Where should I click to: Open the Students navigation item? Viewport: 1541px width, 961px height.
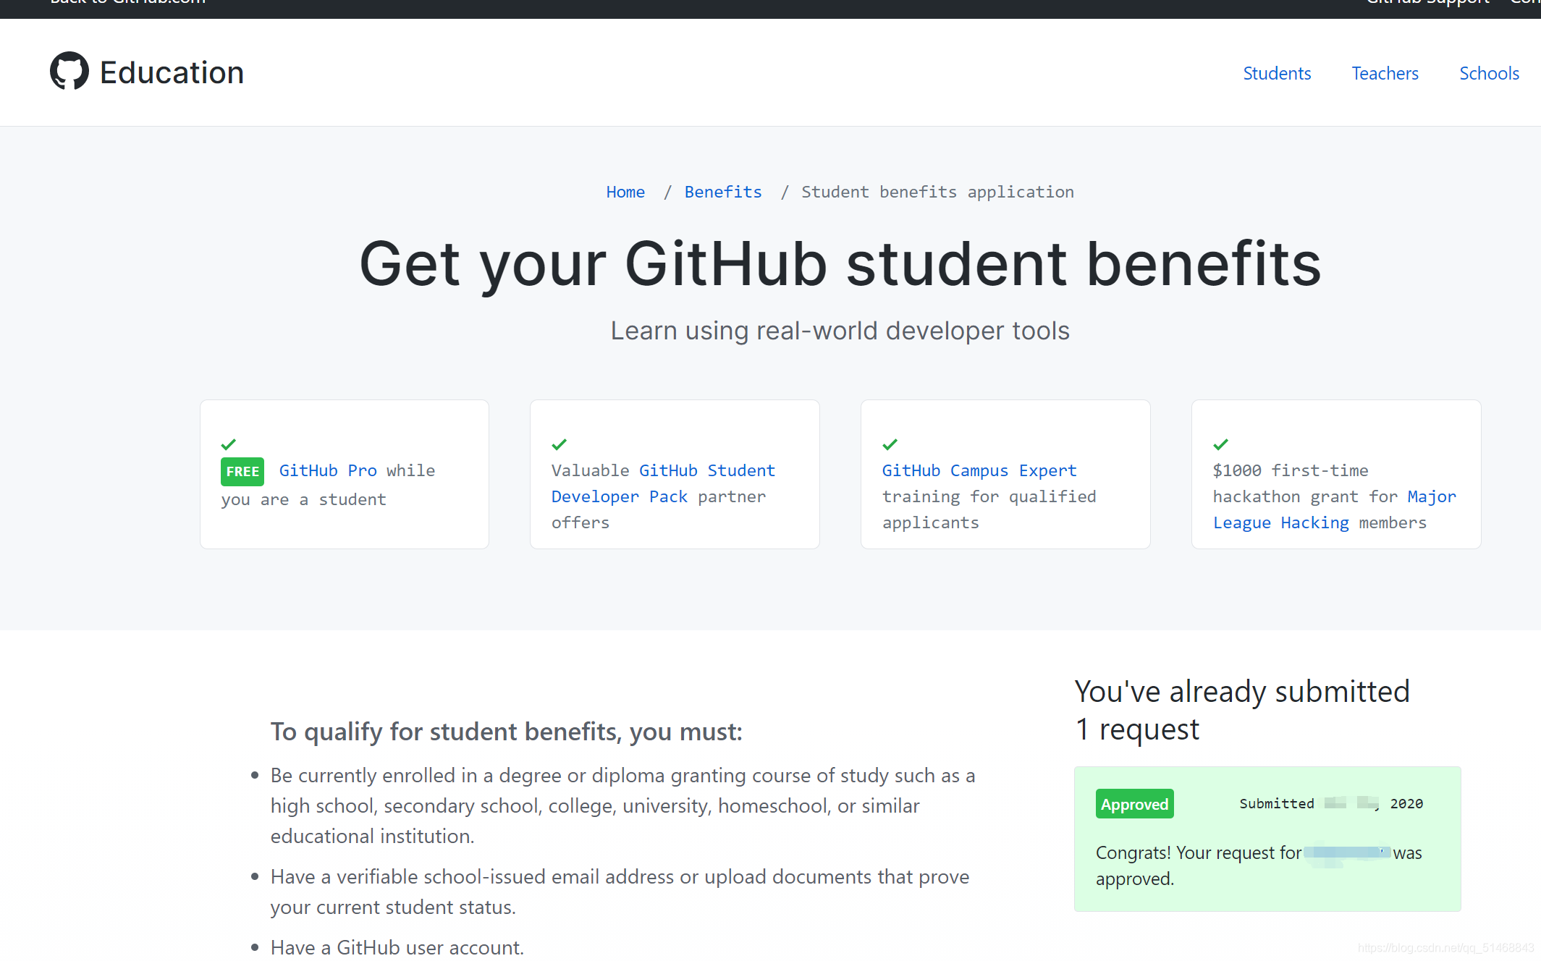click(1277, 73)
